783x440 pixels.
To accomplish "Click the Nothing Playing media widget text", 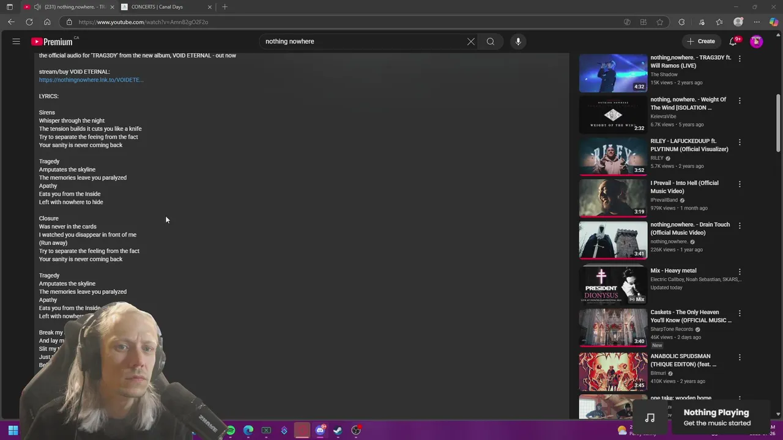I will coord(716,413).
